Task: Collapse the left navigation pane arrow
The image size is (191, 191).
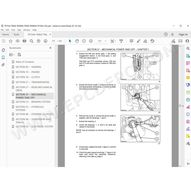Action: [x=56, y=106]
